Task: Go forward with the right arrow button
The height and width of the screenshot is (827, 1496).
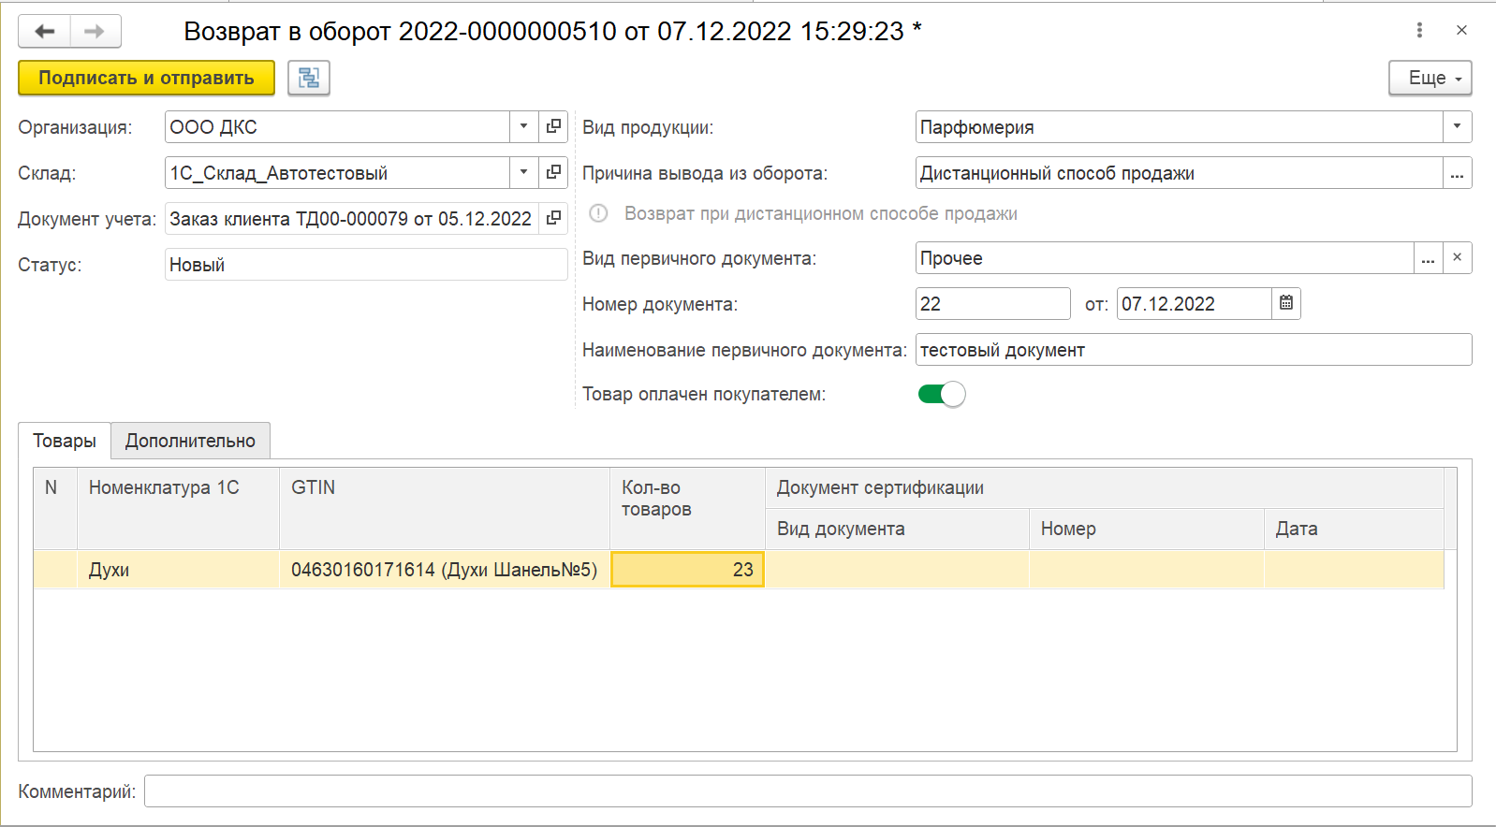Action: pos(95,31)
